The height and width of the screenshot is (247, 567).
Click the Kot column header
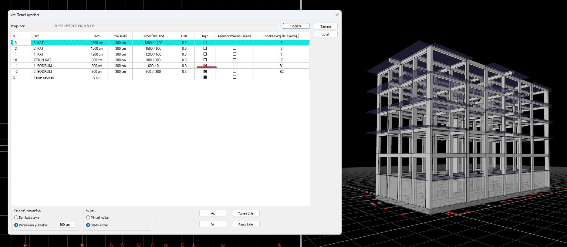pos(97,36)
